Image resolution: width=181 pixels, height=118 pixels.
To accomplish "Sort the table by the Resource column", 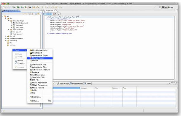I will click(87, 88).
